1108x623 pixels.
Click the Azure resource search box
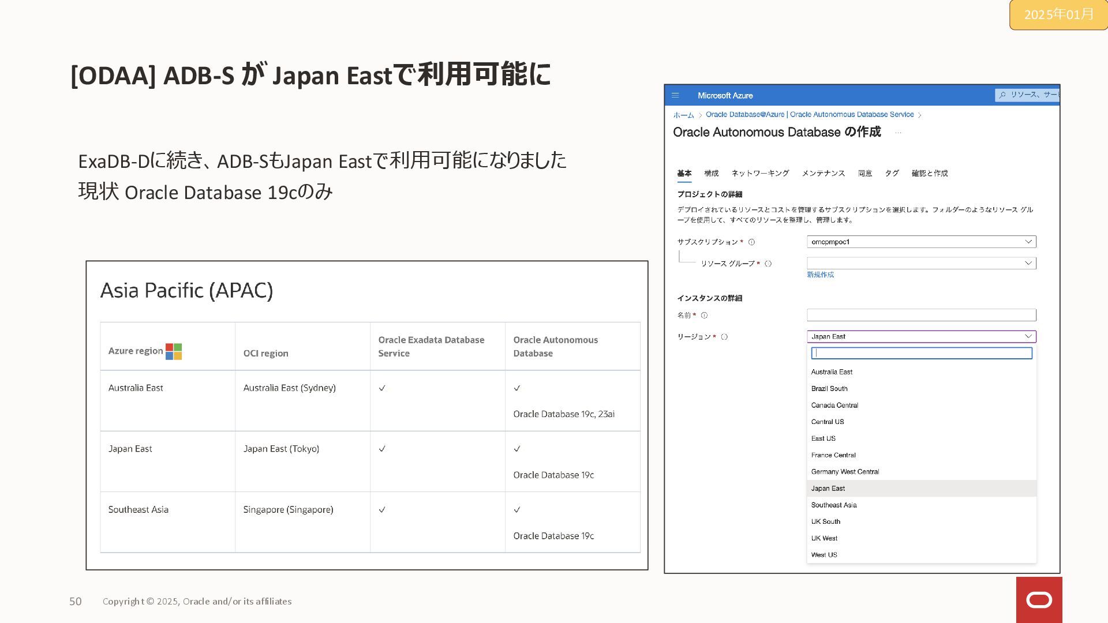coord(1027,95)
